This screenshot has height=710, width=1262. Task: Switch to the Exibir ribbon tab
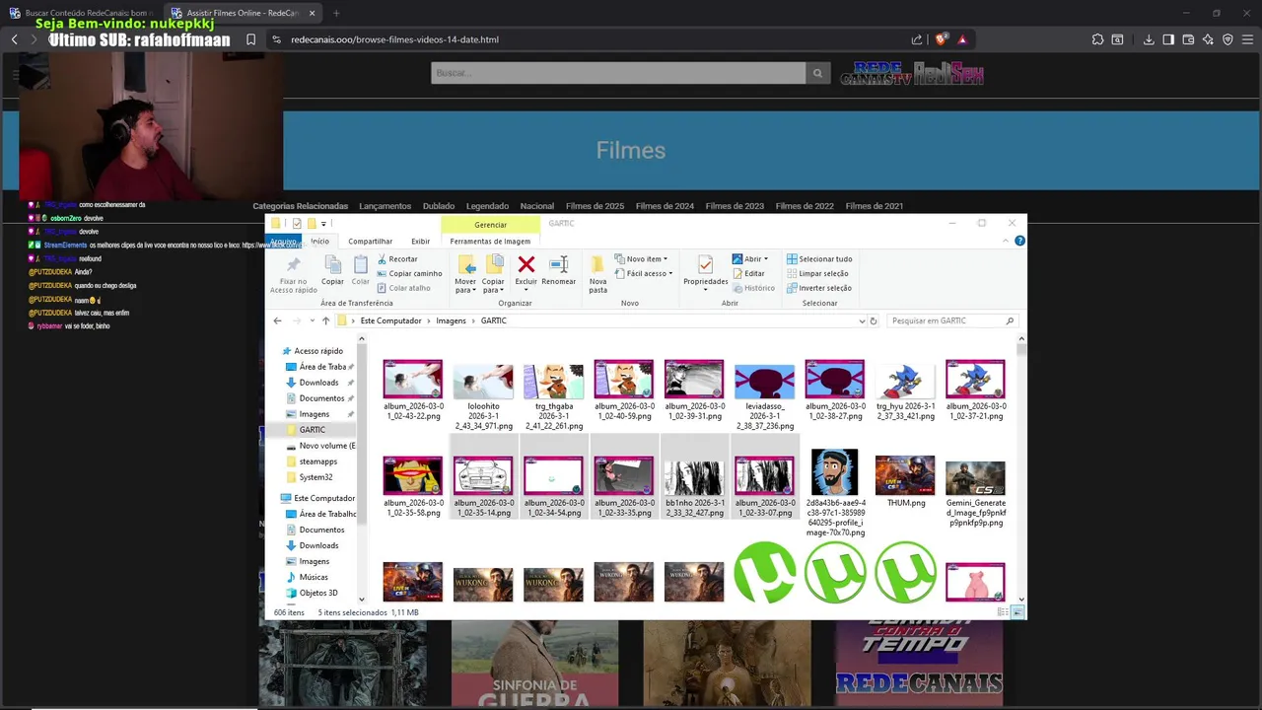coord(421,242)
